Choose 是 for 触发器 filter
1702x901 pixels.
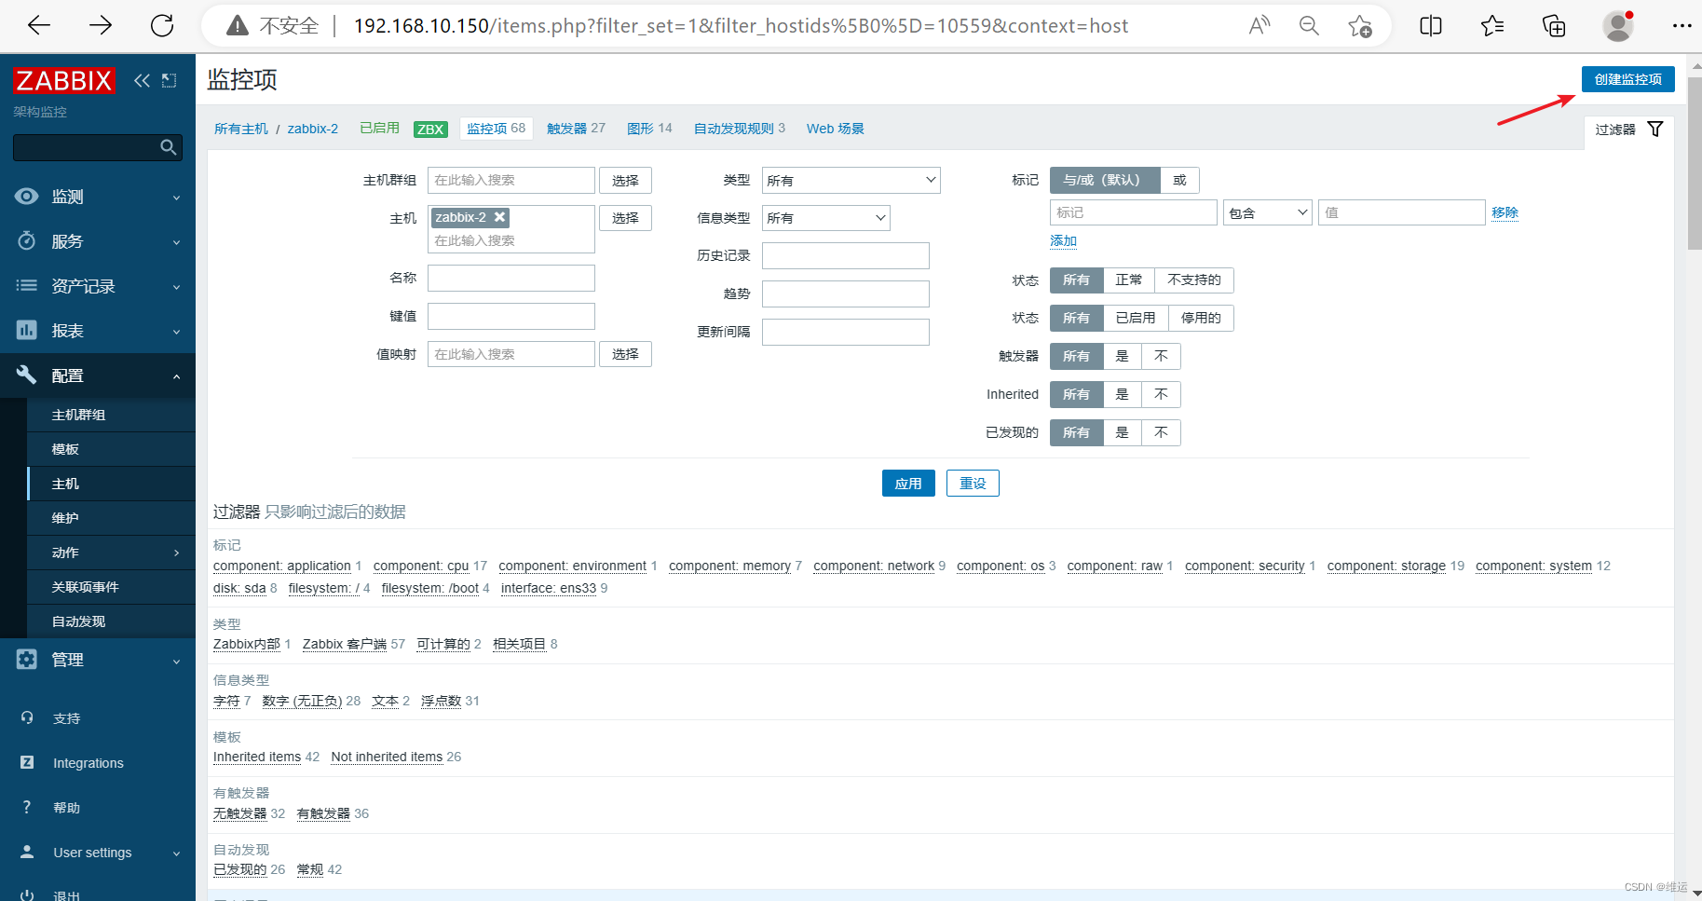(1123, 356)
